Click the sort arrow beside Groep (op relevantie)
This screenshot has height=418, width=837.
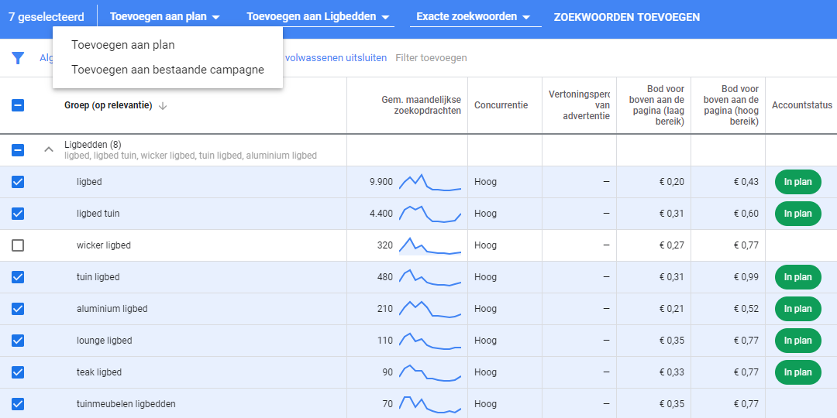(163, 106)
